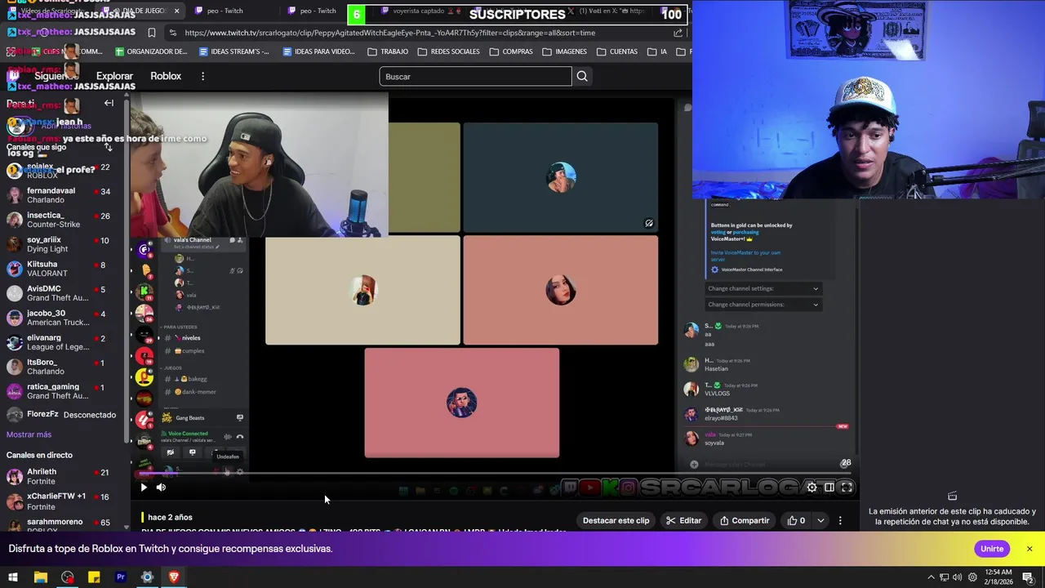Open REDES SOCIALES bookmarks folder
Screen dimensions: 1045x588
coord(449,51)
